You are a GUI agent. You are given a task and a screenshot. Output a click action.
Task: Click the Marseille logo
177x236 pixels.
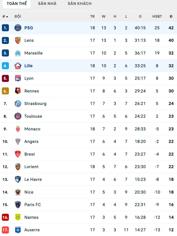tap(18, 53)
